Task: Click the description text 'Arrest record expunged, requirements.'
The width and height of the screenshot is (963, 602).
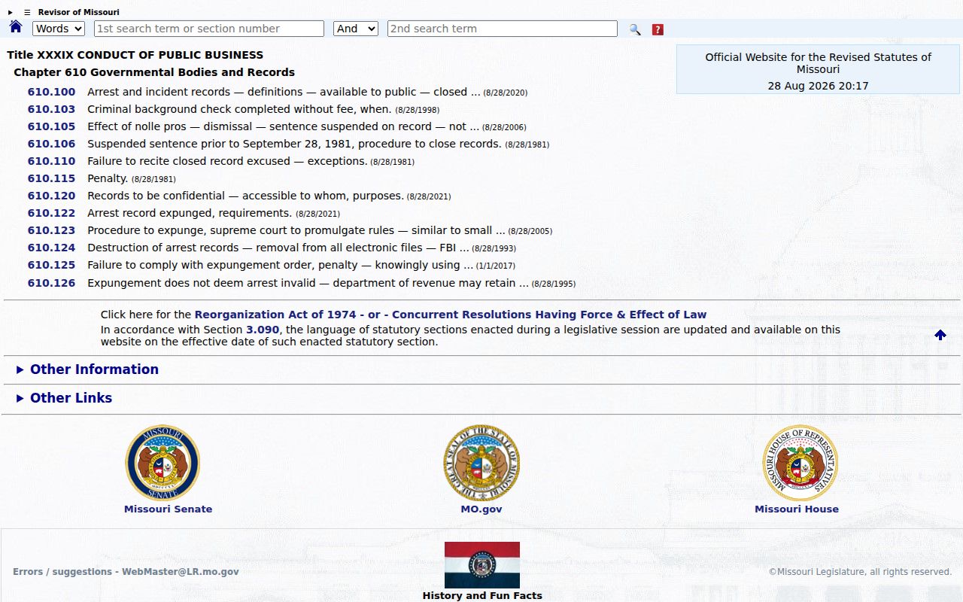Action: [190, 213]
